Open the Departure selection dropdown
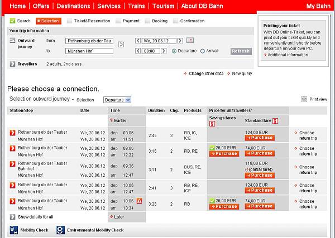 click(x=117, y=100)
